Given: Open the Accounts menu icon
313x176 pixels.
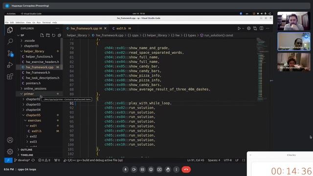Looking at the screenshot, I should (10, 140).
